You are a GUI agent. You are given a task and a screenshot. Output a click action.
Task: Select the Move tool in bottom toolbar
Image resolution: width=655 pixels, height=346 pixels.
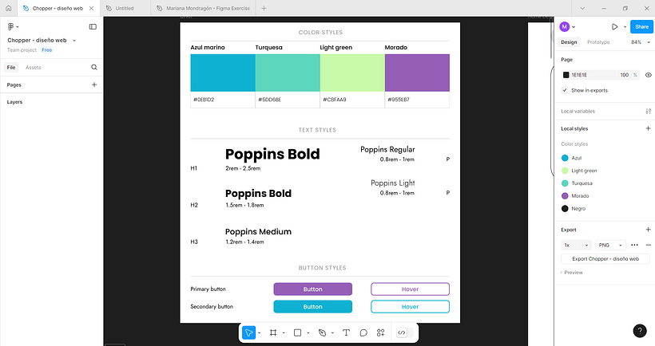point(249,332)
